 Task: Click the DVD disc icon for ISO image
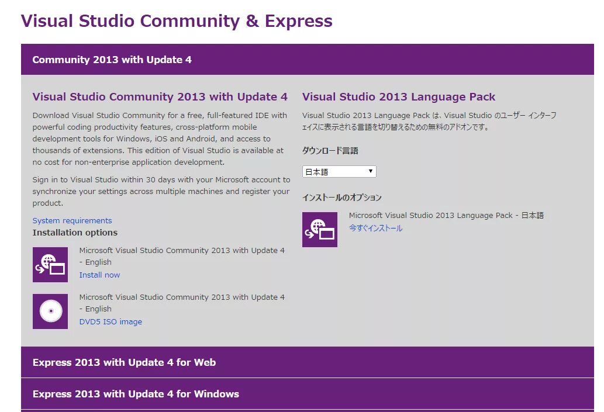pyautogui.click(x=50, y=311)
